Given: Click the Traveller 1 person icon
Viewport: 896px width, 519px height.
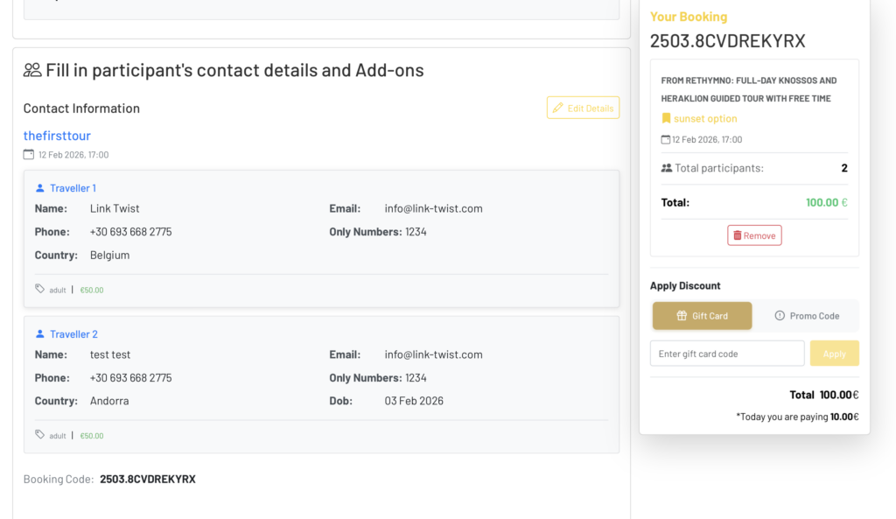Looking at the screenshot, I should click(40, 188).
